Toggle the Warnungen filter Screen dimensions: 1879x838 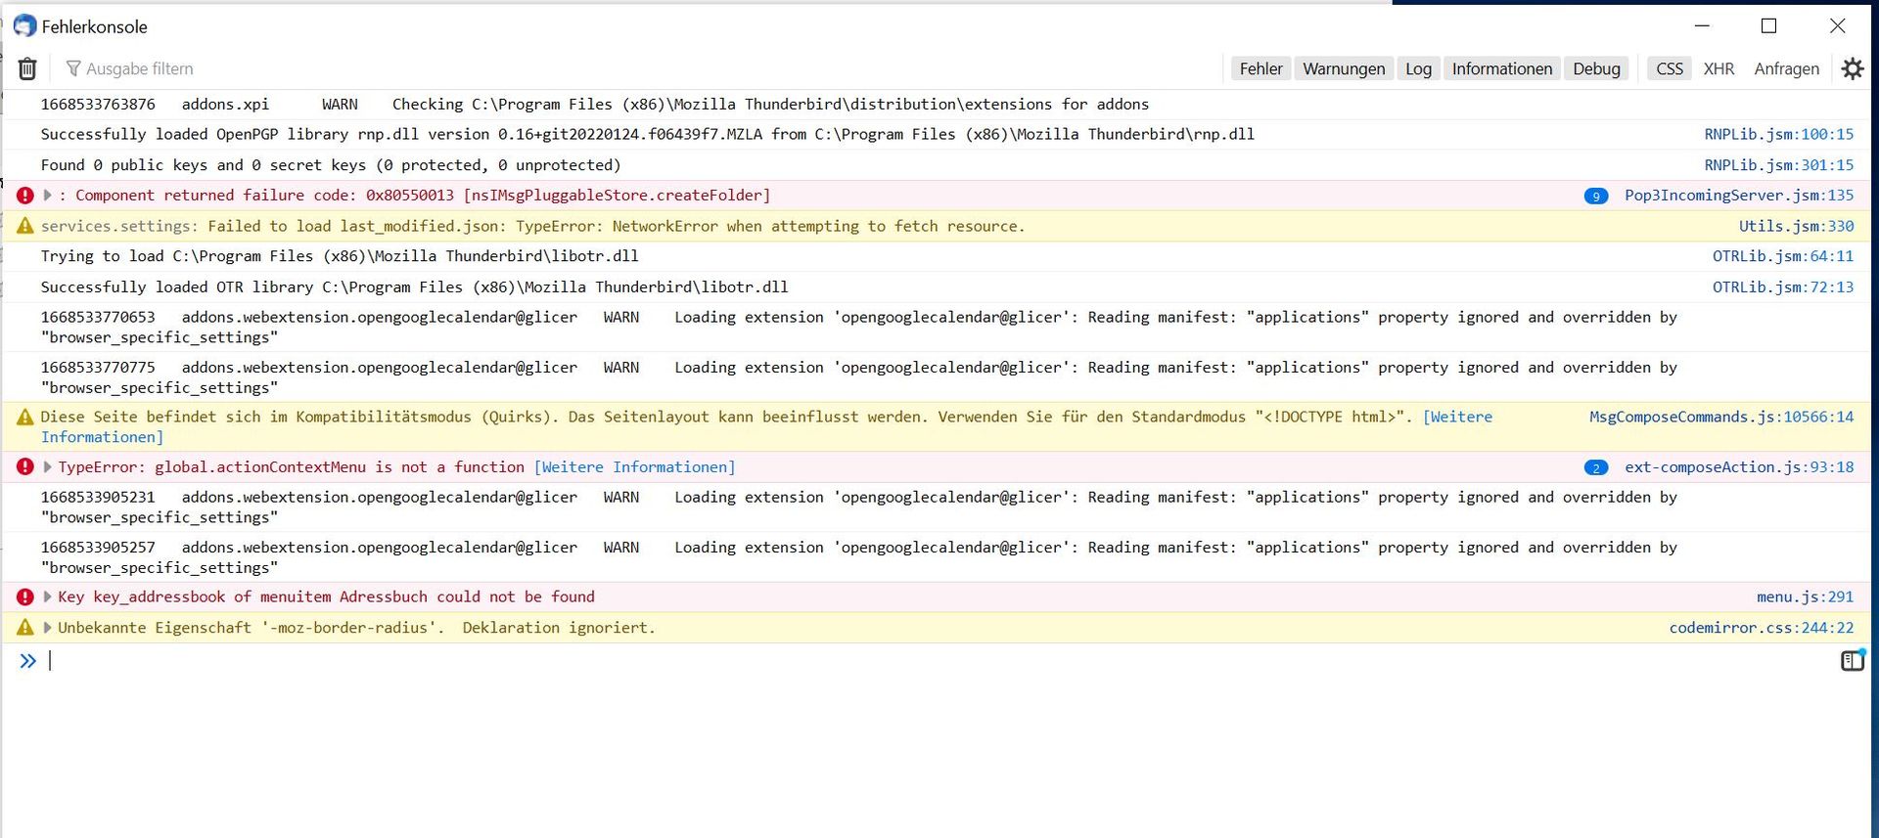pyautogui.click(x=1343, y=68)
